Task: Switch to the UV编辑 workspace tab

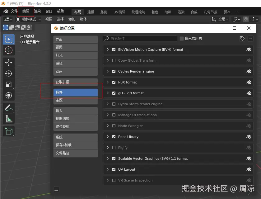Action: tap(119, 12)
